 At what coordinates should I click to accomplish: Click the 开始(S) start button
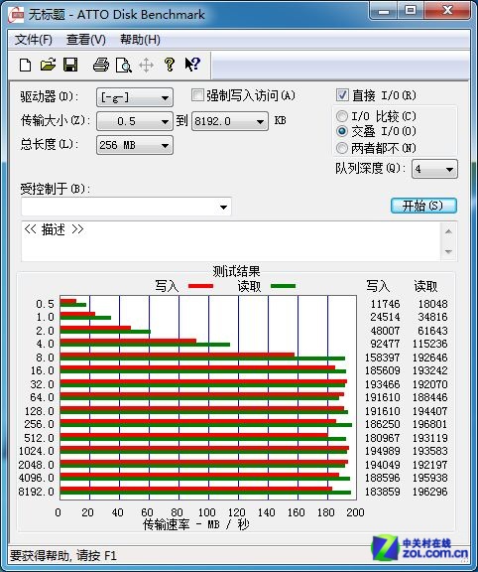(423, 206)
